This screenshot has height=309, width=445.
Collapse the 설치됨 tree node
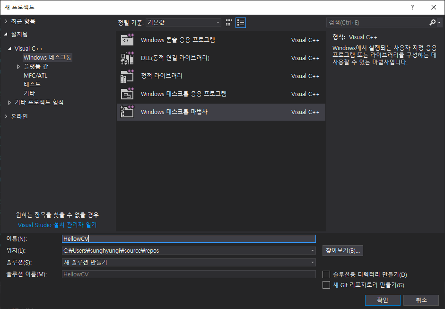pyautogui.click(x=6, y=34)
